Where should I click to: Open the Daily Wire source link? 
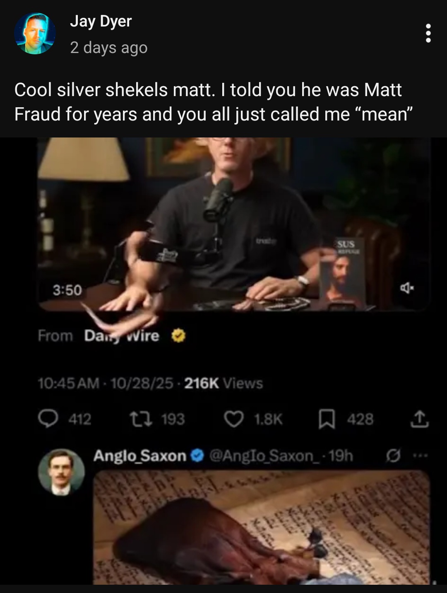(x=122, y=336)
